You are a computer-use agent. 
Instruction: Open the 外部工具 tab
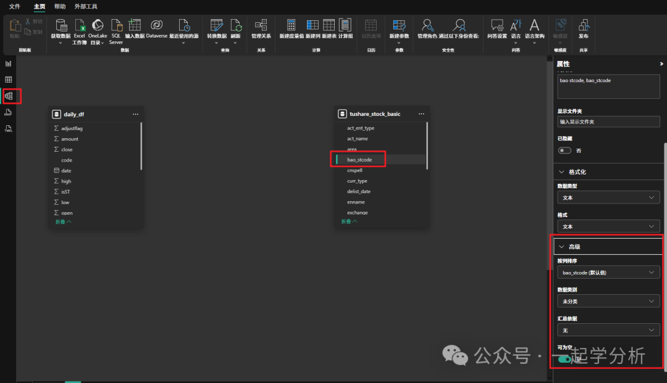pyautogui.click(x=86, y=6)
